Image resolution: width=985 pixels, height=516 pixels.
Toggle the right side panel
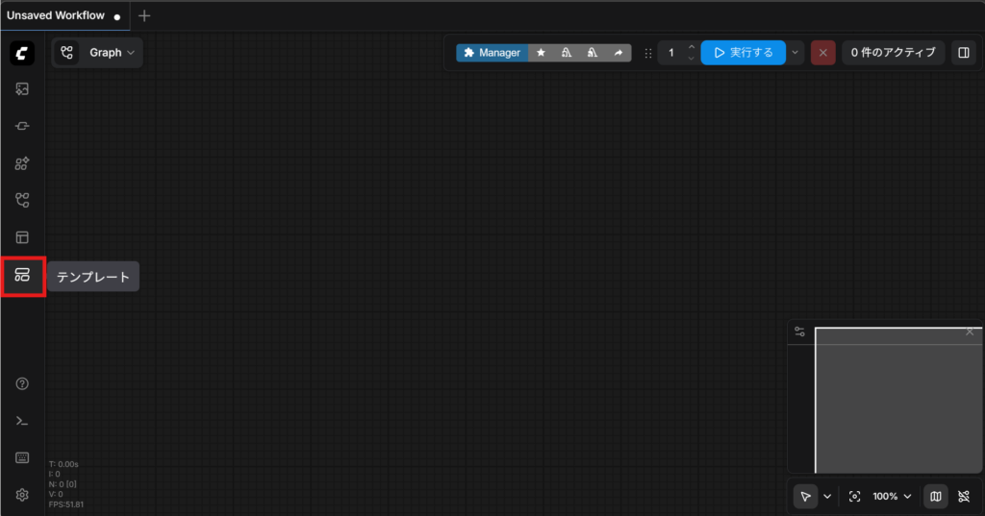[963, 53]
